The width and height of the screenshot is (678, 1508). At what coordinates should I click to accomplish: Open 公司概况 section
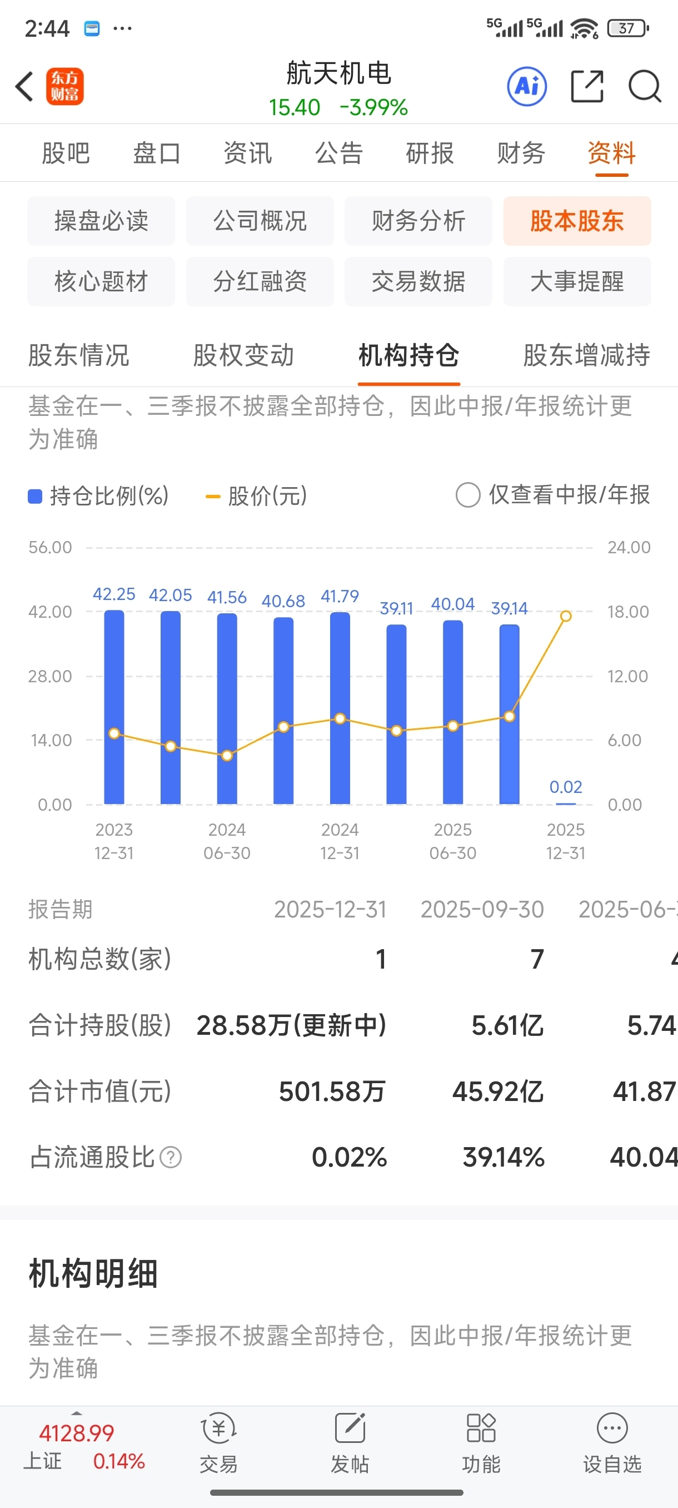pyautogui.click(x=260, y=221)
